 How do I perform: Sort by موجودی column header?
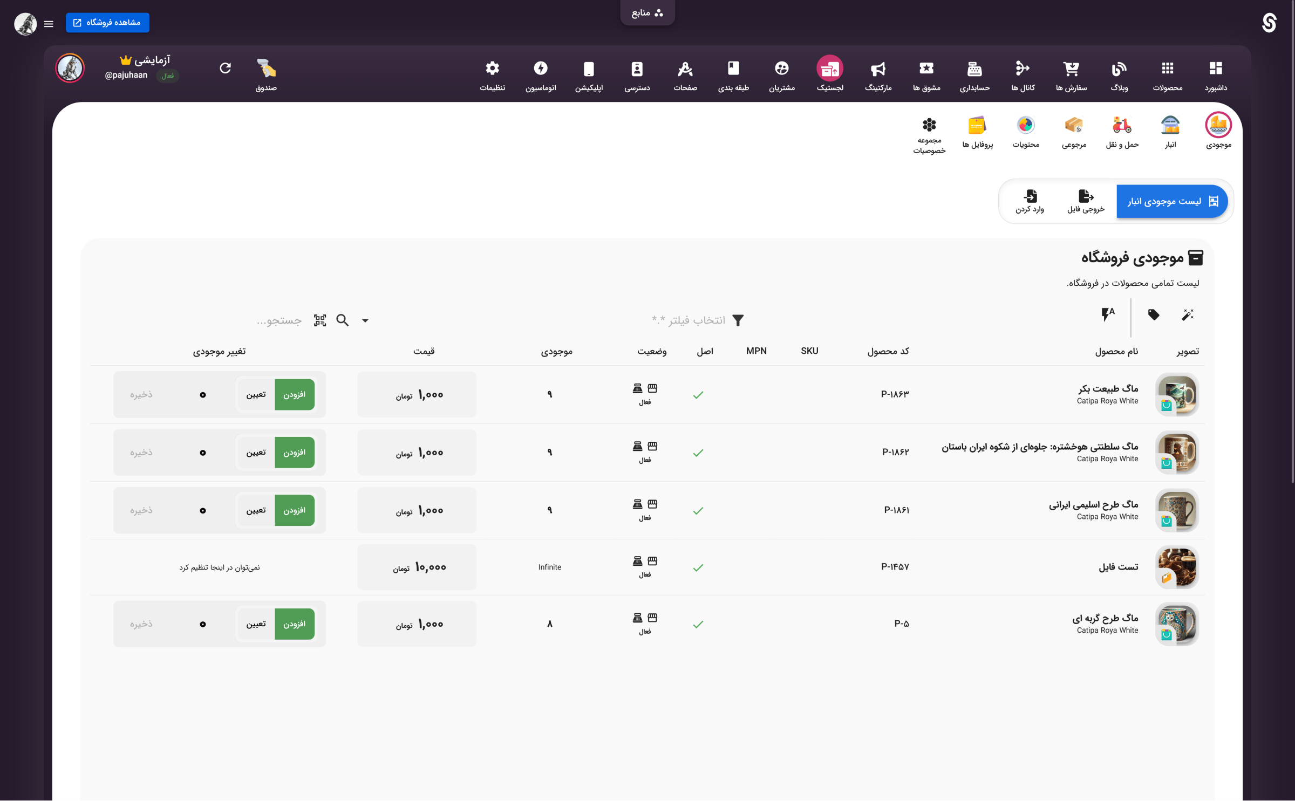tap(557, 351)
